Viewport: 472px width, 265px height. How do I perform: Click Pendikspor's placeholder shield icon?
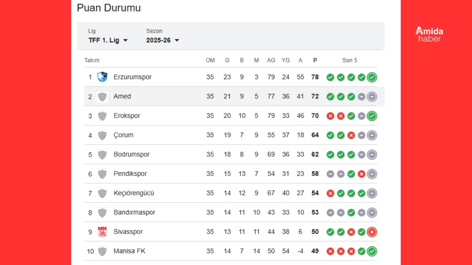click(102, 174)
